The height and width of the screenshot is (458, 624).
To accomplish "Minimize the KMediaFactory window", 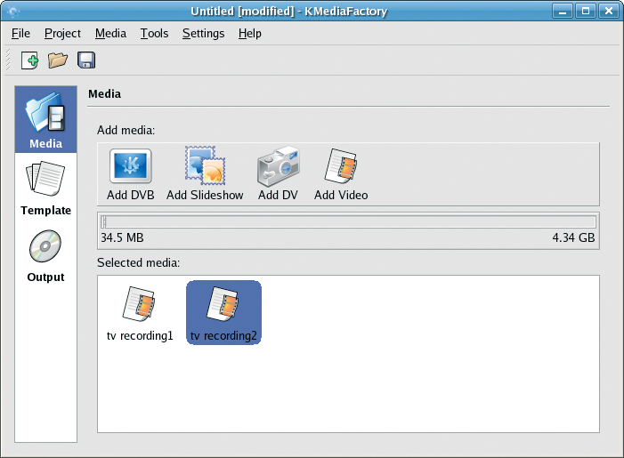I will click(x=563, y=12).
